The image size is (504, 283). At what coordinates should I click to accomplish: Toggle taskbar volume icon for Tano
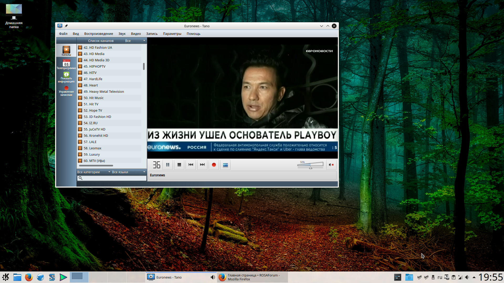(x=213, y=277)
